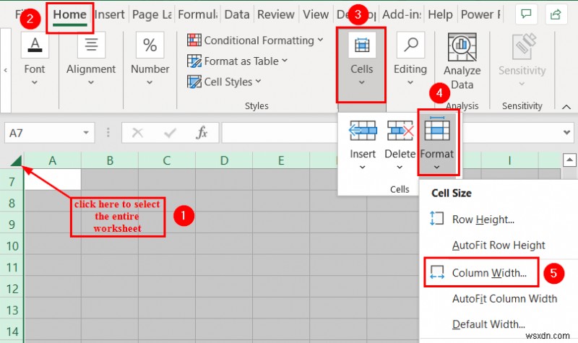Screen dimensions: 578x343
Task: Open the Format cells menu button
Action: 437,143
